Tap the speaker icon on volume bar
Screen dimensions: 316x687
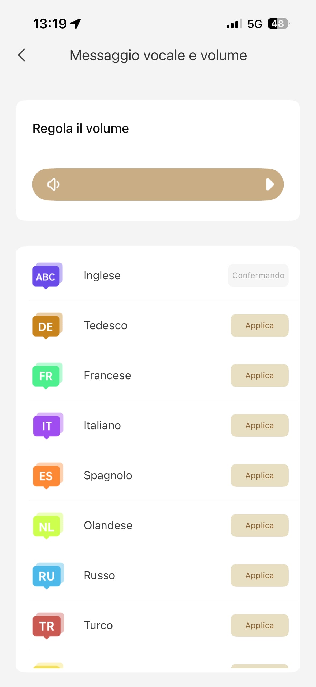coord(53,185)
